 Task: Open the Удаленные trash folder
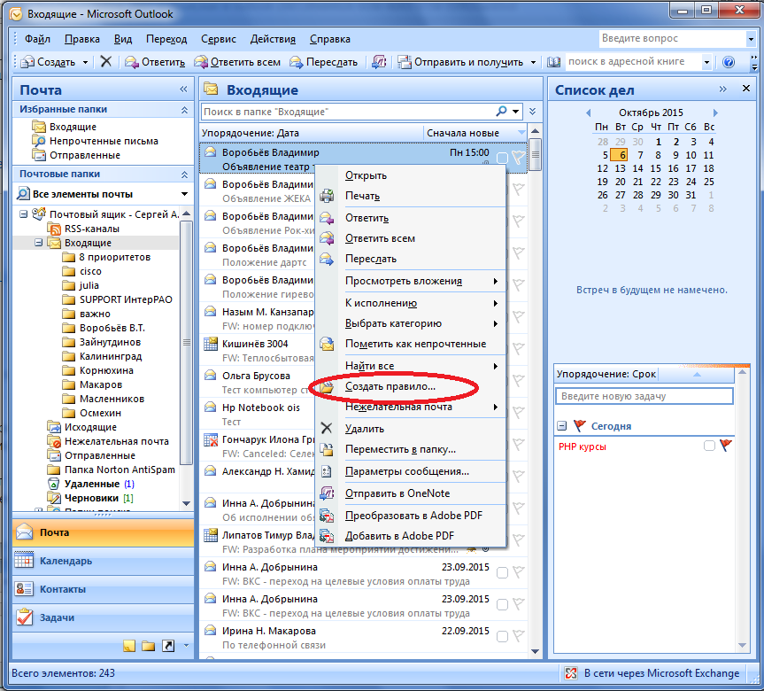(x=91, y=484)
